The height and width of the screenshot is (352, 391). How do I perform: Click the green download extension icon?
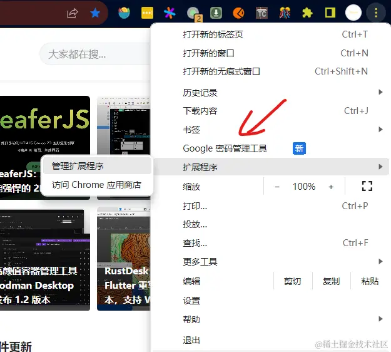click(216, 13)
